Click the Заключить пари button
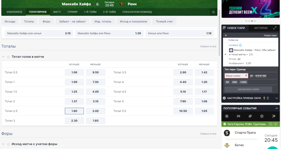This screenshot has height=149, width=281. [x=248, y=89]
